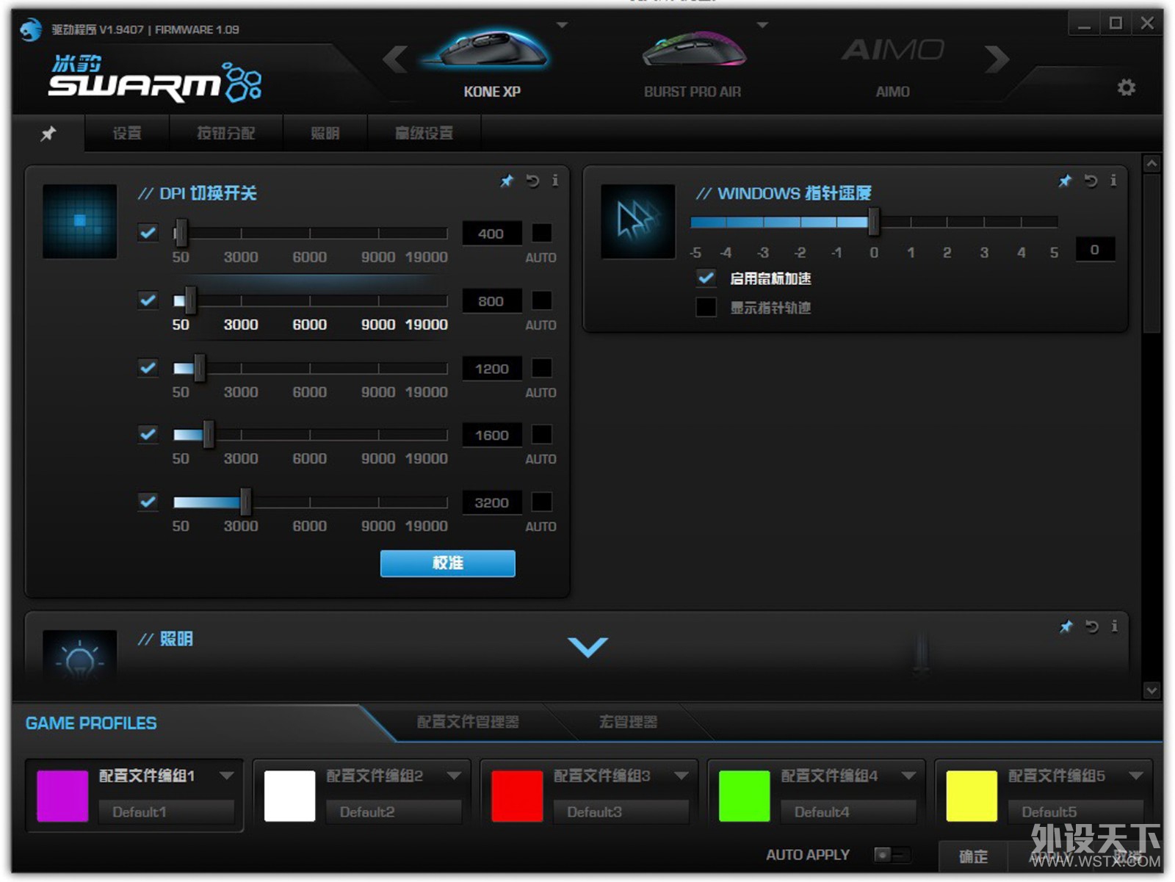Toggle the AUTO APPLY switch
Screen dimensions: 1175x882
coord(892,855)
